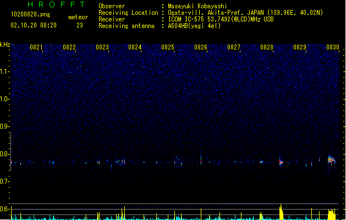Click the 0823 time marker
Image resolution: width=346 pixels, height=220 pixels.
coord(102,47)
